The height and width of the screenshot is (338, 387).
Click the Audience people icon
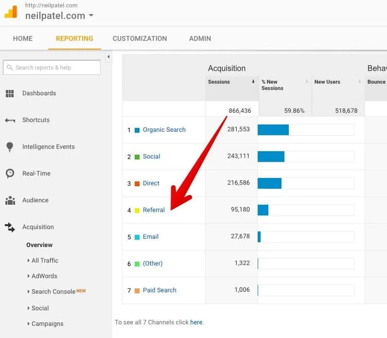click(x=10, y=200)
